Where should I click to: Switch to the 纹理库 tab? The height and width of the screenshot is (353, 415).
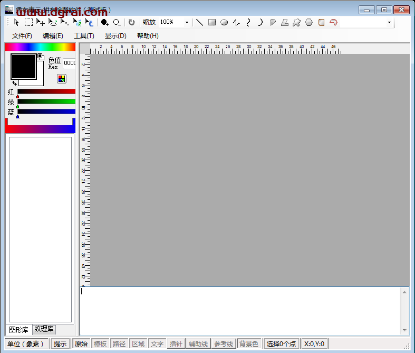pyautogui.click(x=44, y=329)
